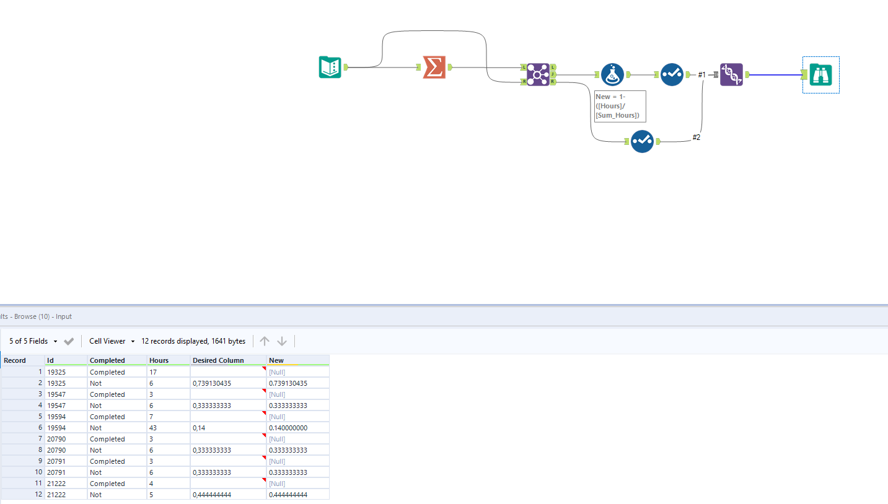
Task: Click the [Null] value in row 1 New column
Action: click(276, 371)
